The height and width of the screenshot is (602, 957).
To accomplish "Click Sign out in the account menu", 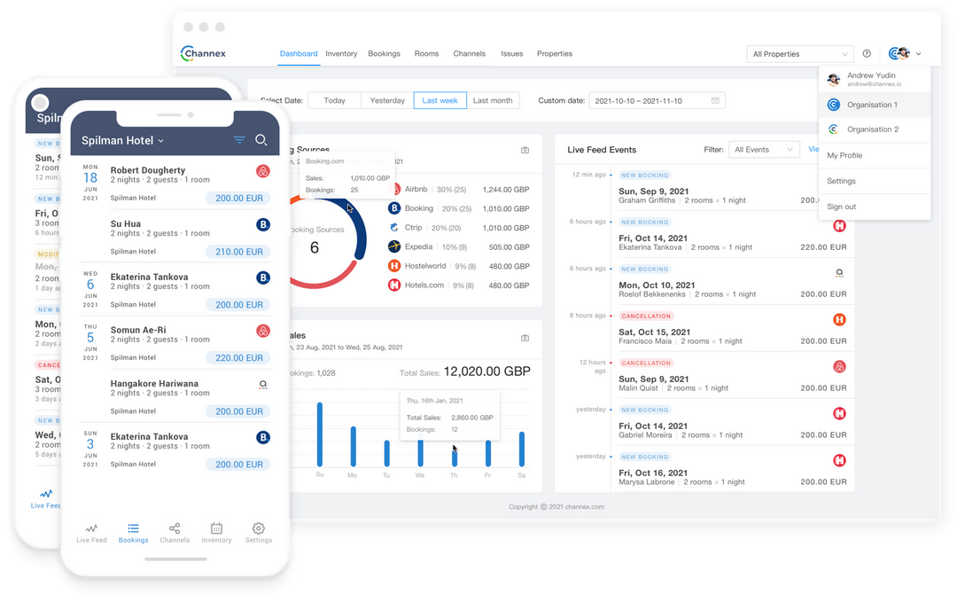I will [x=842, y=205].
